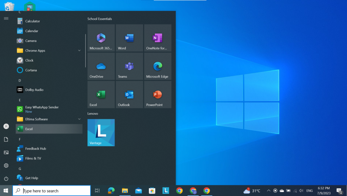Viewport: 347px width, 196px height.
Task: Launch the Teams tile
Action: click(129, 66)
